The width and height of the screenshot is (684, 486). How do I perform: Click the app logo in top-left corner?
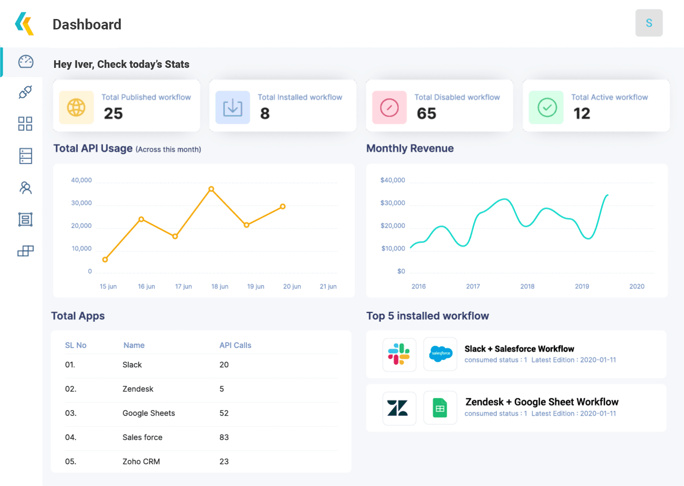(24, 24)
